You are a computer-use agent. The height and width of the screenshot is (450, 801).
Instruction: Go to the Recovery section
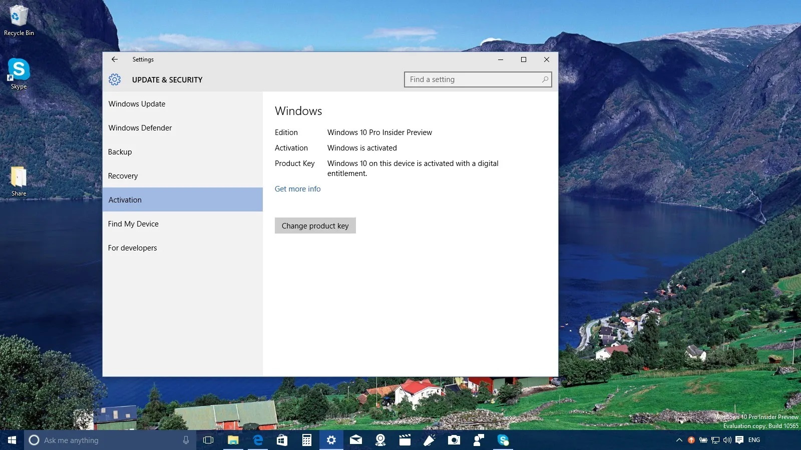183,176
